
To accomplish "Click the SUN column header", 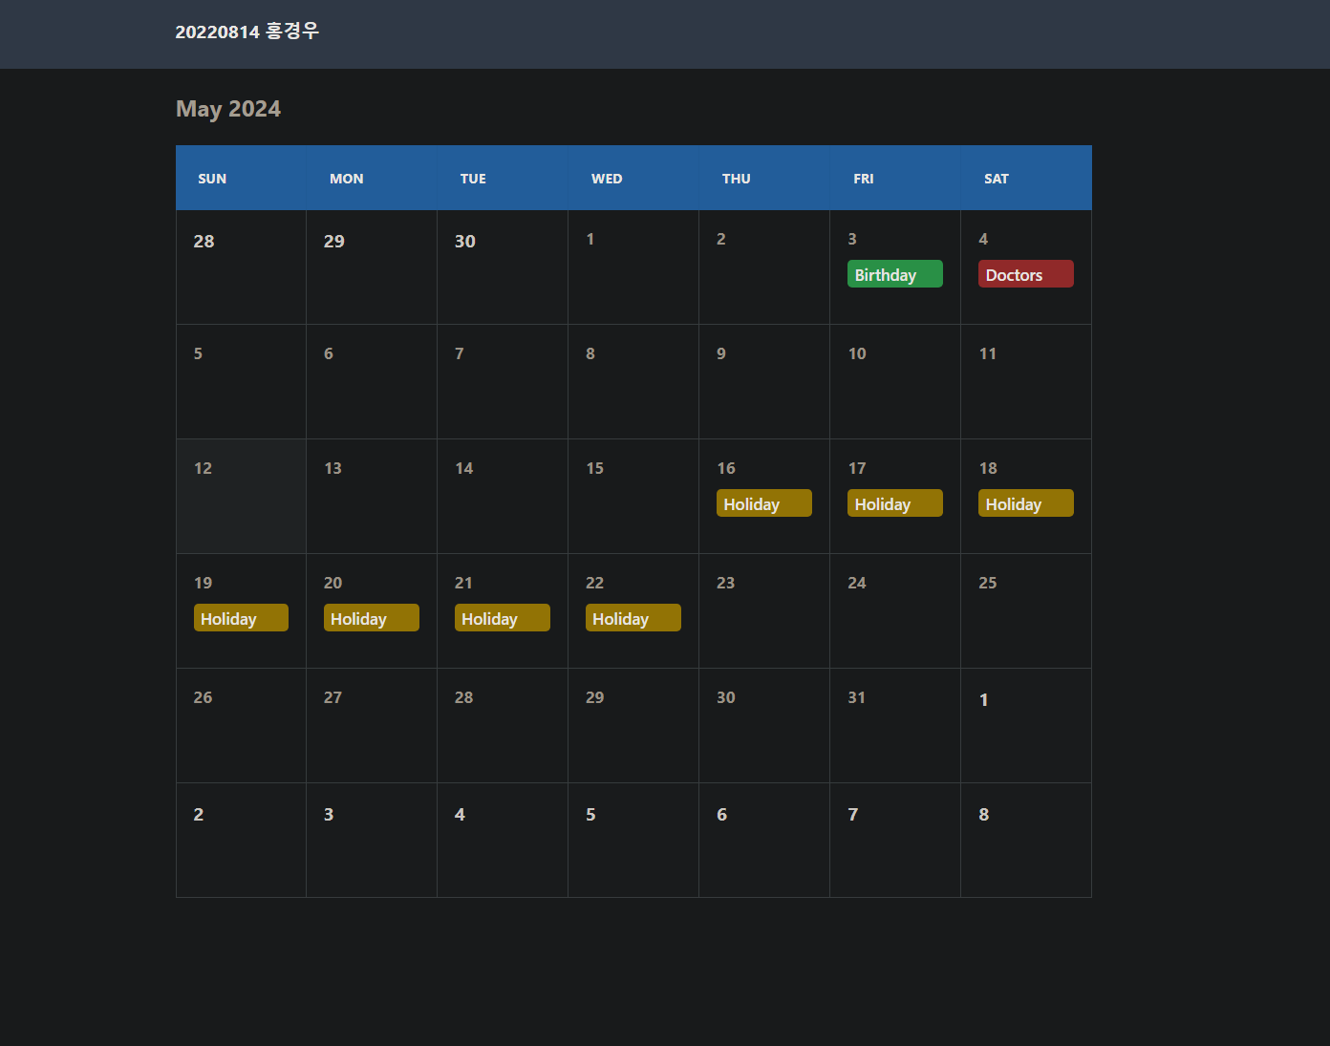I will 241,178.
